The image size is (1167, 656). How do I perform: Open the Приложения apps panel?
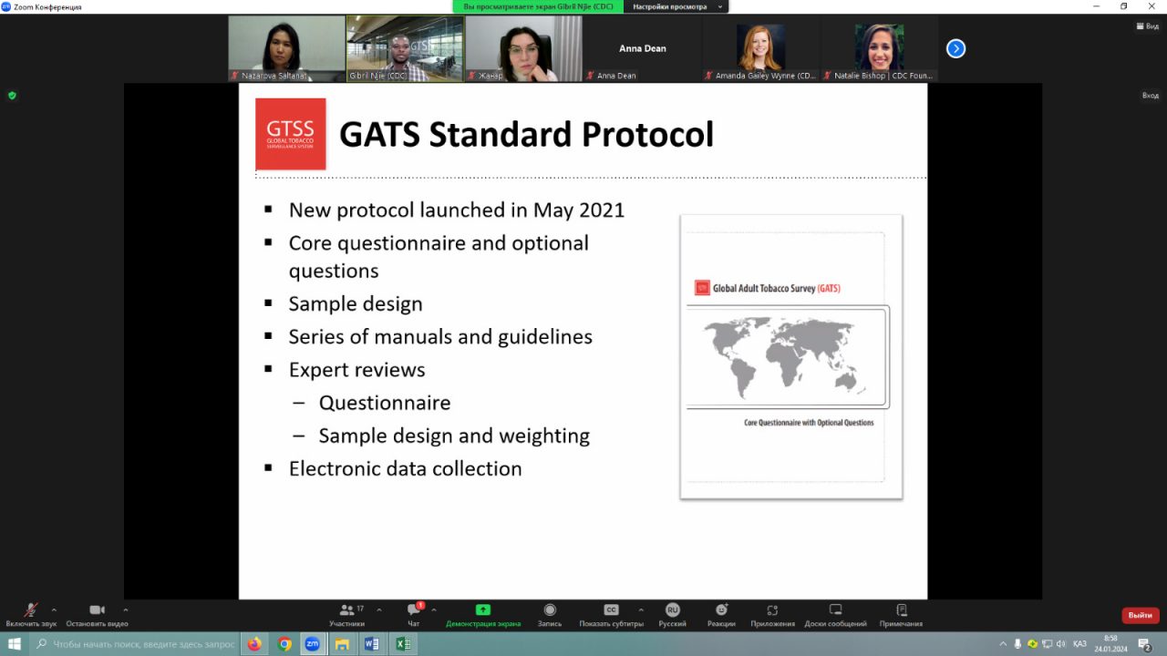[x=771, y=611]
